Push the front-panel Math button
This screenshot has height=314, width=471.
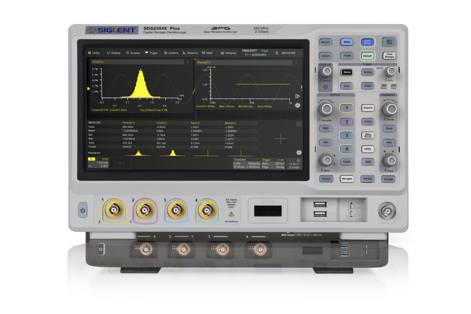[x=326, y=128]
